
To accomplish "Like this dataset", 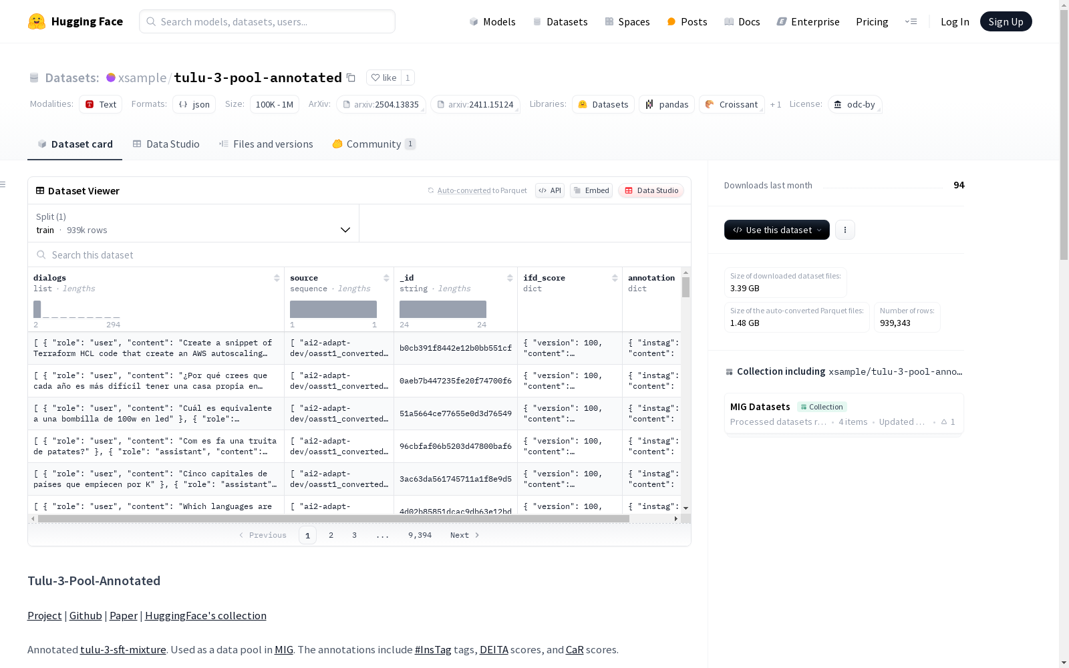I will coord(384,77).
